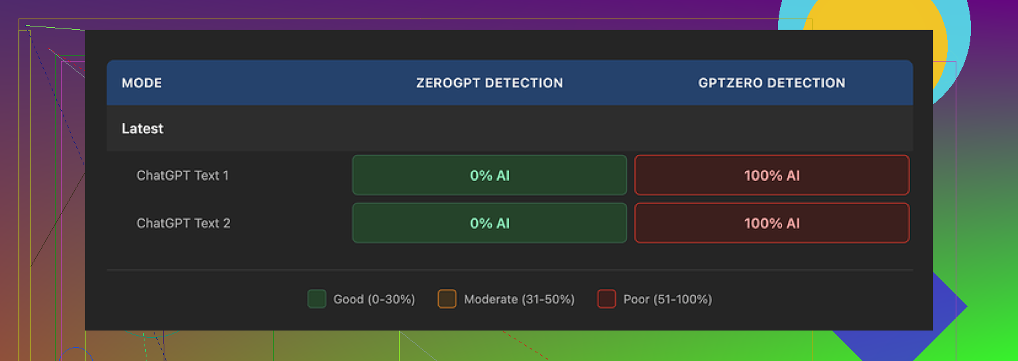Click GPTZero 100% AI result for Text 1
The width and height of the screenshot is (1018, 361).
pyautogui.click(x=771, y=176)
